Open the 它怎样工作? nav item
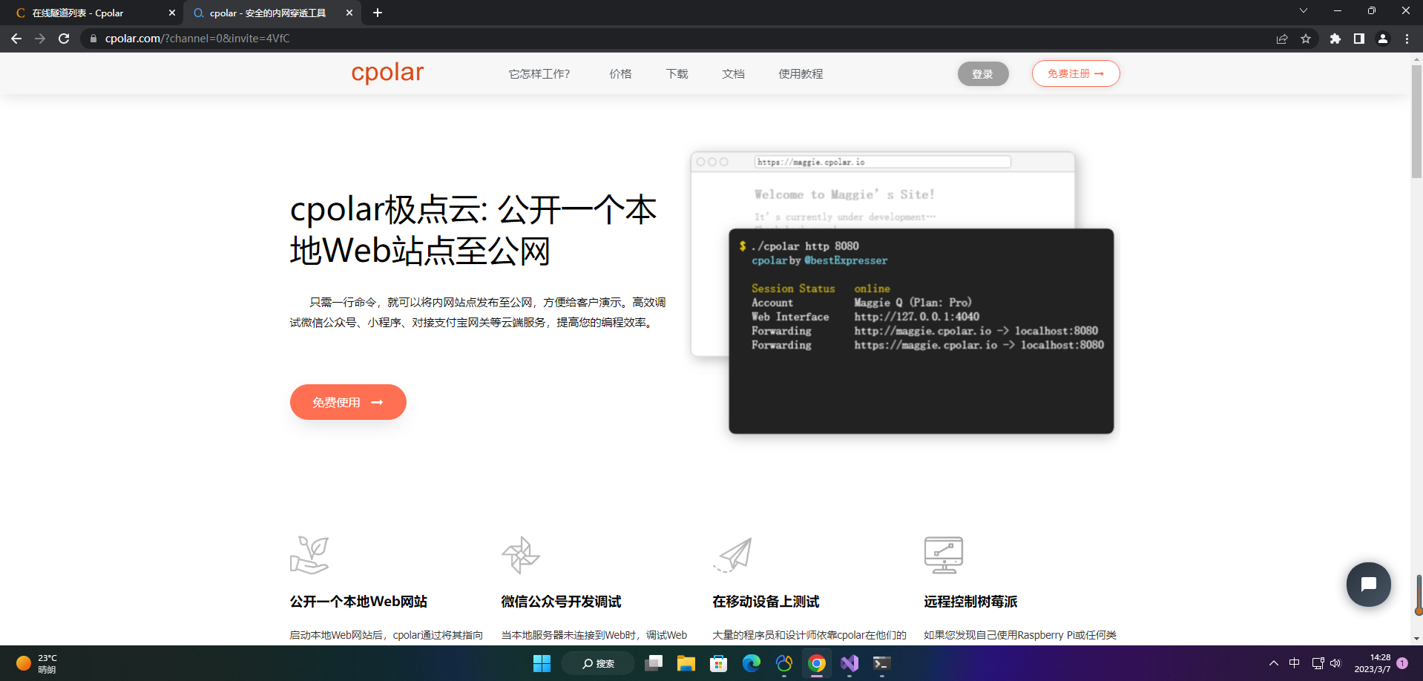The image size is (1423, 681). [539, 74]
